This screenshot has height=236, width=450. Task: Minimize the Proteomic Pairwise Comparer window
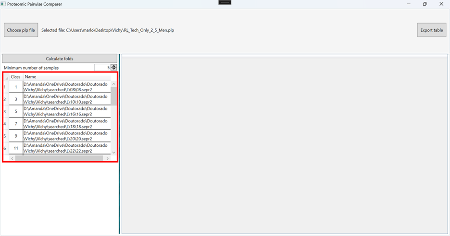click(x=408, y=4)
